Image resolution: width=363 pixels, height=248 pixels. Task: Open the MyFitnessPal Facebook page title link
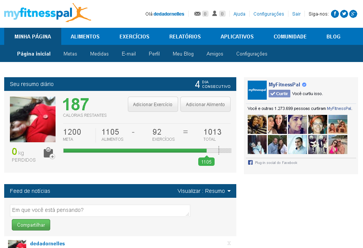[284, 85]
